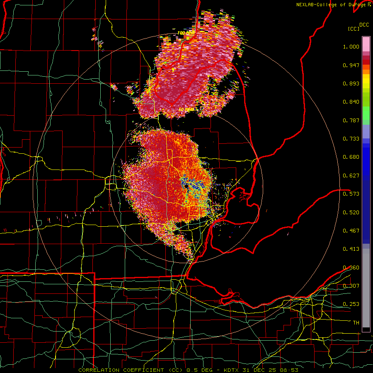Click the gray color bar segment
The image size is (373, 373).
pos(366,290)
